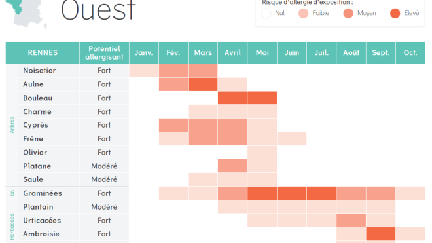Select the Noisetier row label
This screenshot has width=432, height=243.
tap(39, 71)
